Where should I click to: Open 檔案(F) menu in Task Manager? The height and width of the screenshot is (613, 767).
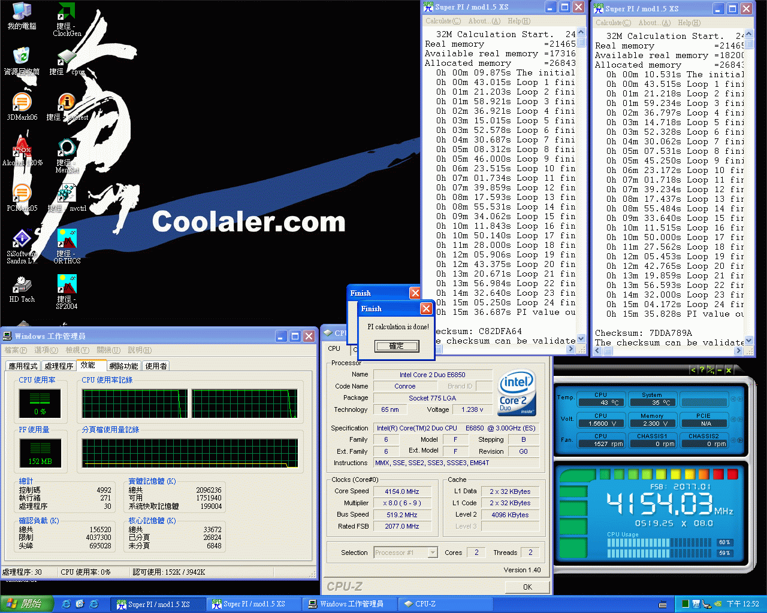click(16, 350)
